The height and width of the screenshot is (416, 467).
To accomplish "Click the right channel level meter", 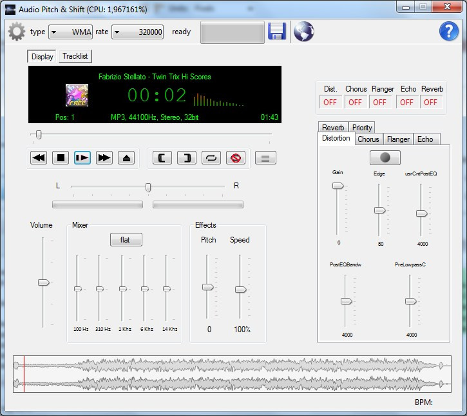I will pyautogui.click(x=198, y=204).
